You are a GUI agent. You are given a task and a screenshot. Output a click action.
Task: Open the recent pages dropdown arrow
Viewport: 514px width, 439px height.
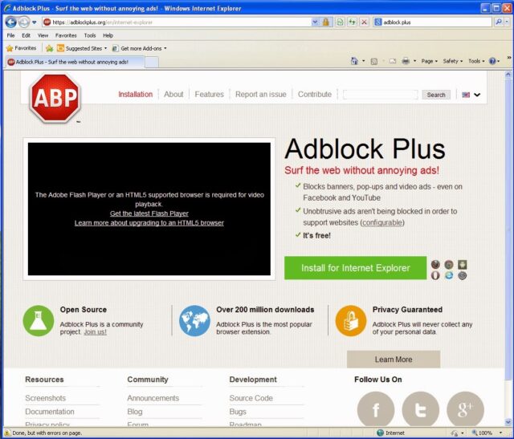(x=34, y=22)
